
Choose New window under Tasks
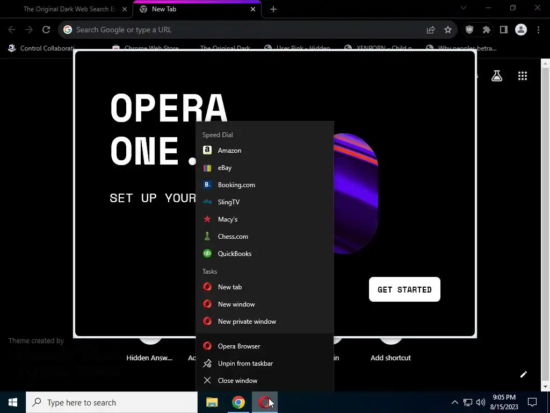click(264, 304)
